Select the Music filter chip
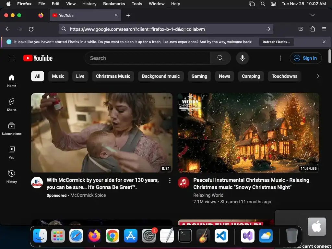Viewport: 332px width, 249px height. pyautogui.click(x=58, y=76)
